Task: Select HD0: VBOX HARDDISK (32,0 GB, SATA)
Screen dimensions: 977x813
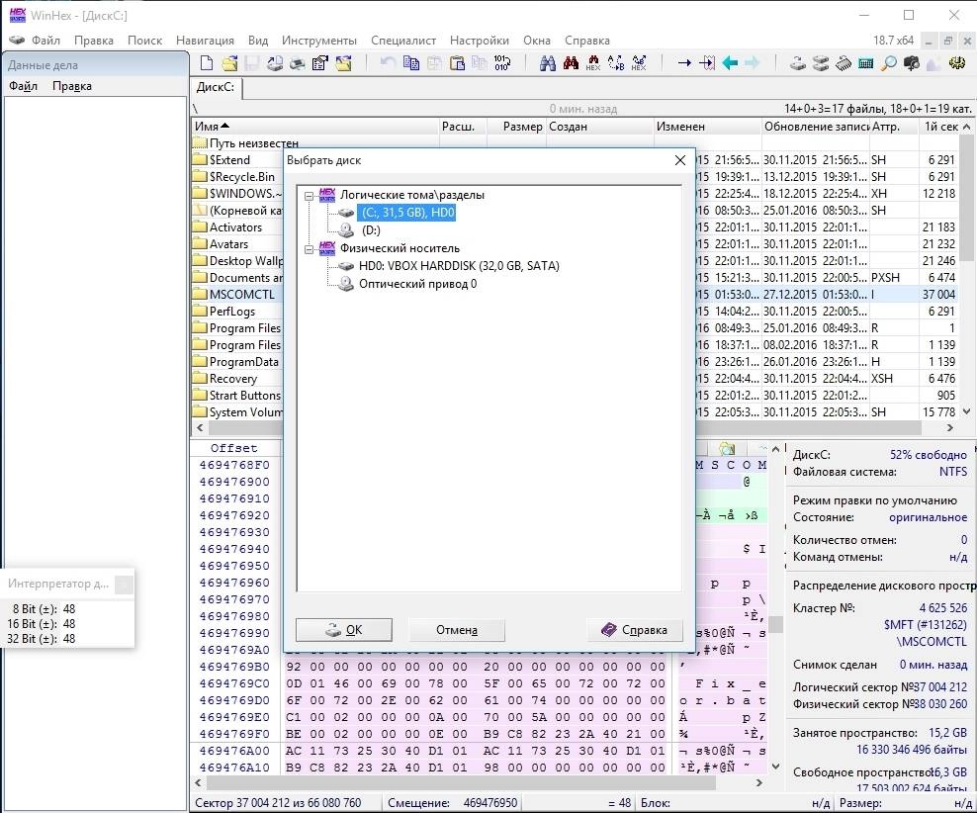Action: [x=459, y=266]
